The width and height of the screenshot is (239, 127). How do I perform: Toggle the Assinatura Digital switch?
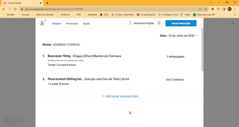129,23
